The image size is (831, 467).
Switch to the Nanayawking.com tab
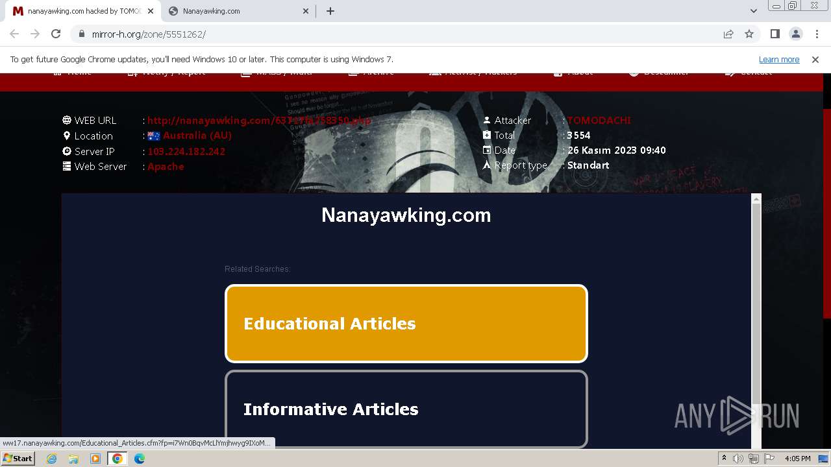(x=237, y=11)
